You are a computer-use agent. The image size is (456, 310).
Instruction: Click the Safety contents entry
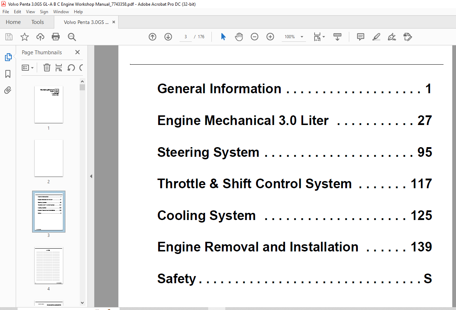(x=295, y=279)
